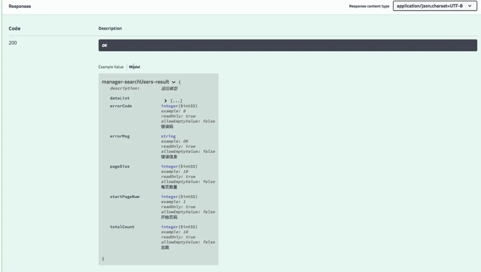Expand the dataList array arrow
Viewport: 481px width, 272px height.
[165, 101]
